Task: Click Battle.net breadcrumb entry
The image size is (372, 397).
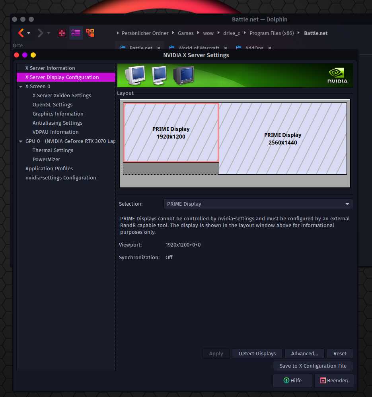Action: (x=316, y=33)
